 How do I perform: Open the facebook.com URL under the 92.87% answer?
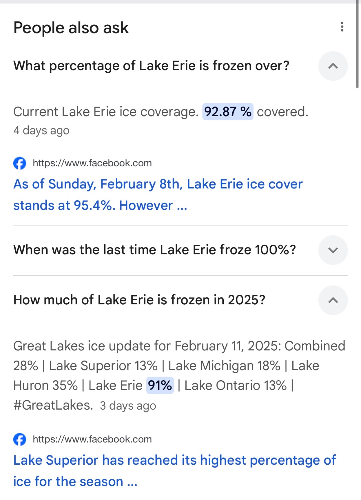coord(92,163)
